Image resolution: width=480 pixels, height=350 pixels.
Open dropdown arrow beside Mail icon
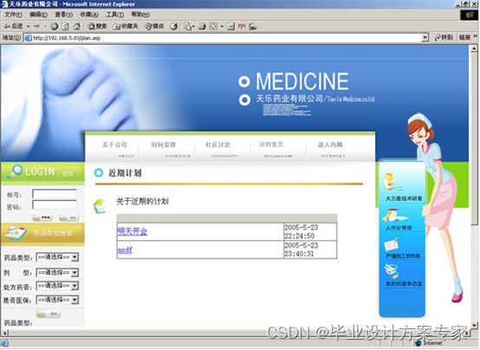[194, 27]
